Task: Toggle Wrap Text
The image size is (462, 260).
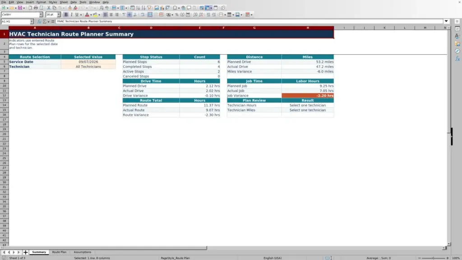Action: [143, 15]
